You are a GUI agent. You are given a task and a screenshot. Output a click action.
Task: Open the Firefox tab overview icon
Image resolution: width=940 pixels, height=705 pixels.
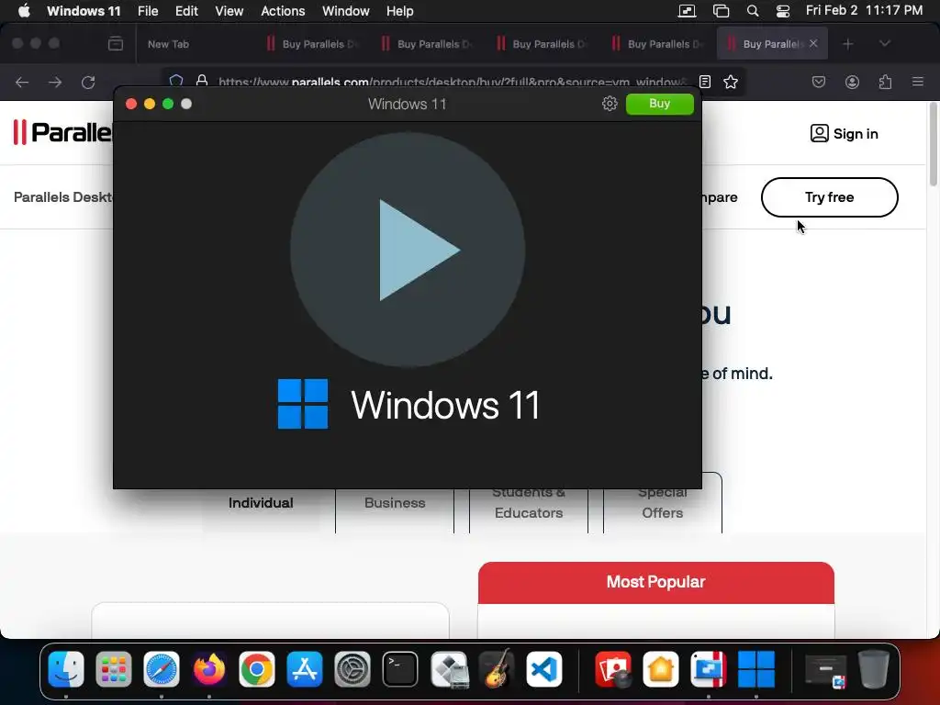click(x=116, y=44)
